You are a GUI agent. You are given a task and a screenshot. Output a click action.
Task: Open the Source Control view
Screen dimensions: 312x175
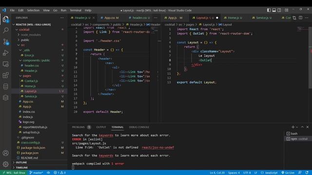click(x=5, y=42)
